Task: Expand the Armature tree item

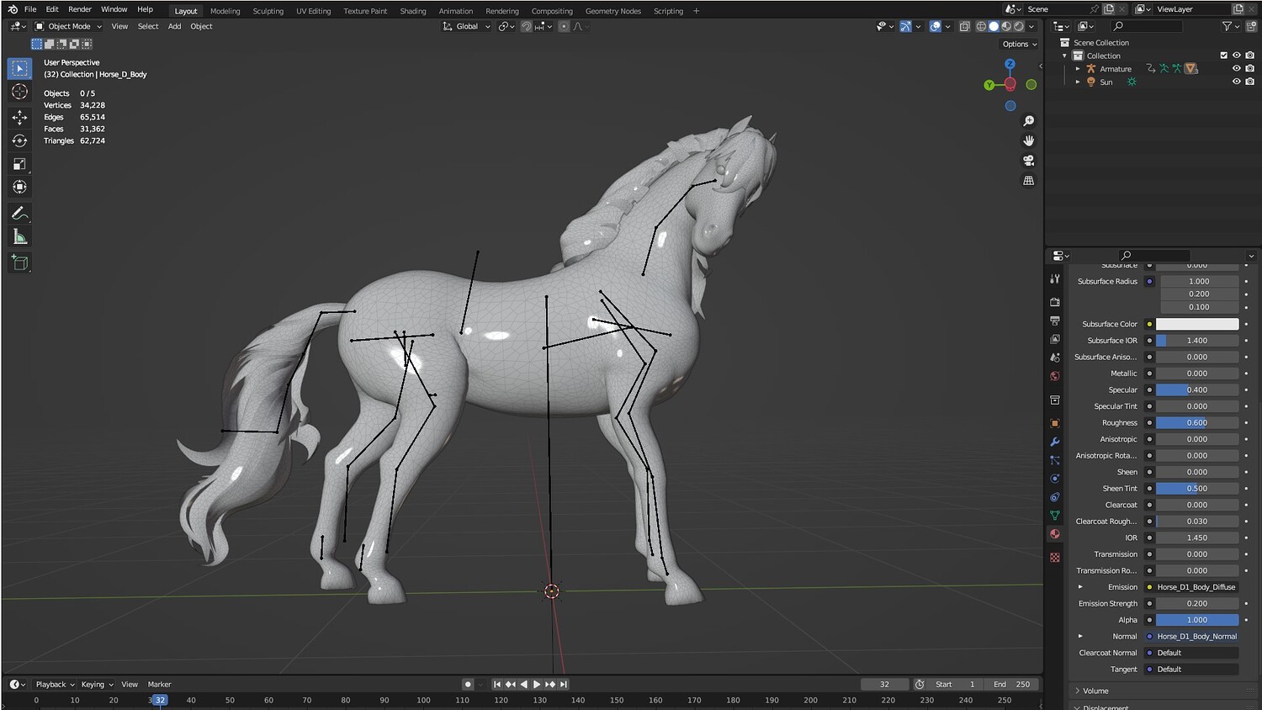Action: [1078, 69]
